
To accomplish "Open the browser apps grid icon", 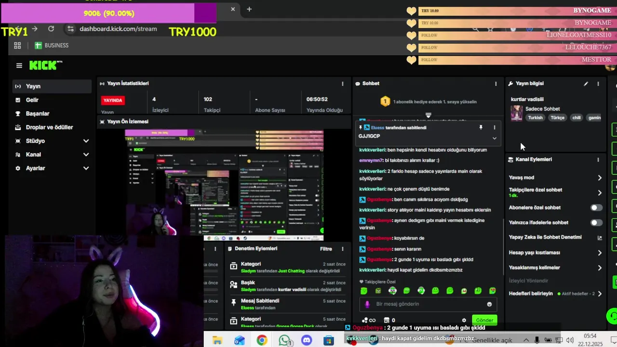I will [17, 45].
